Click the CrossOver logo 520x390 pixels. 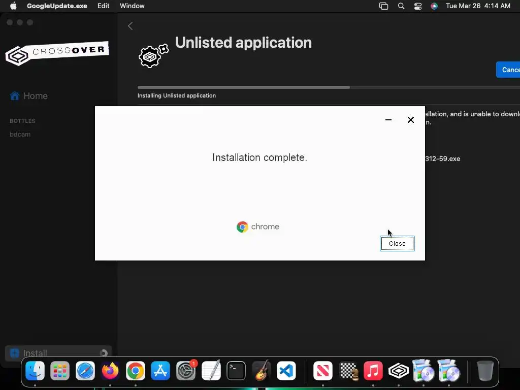coord(57,53)
